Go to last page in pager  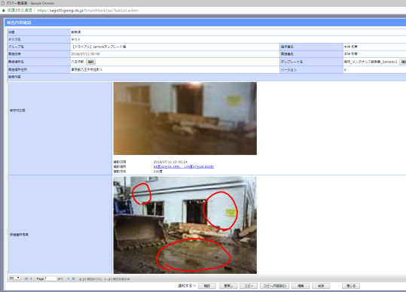73,278
